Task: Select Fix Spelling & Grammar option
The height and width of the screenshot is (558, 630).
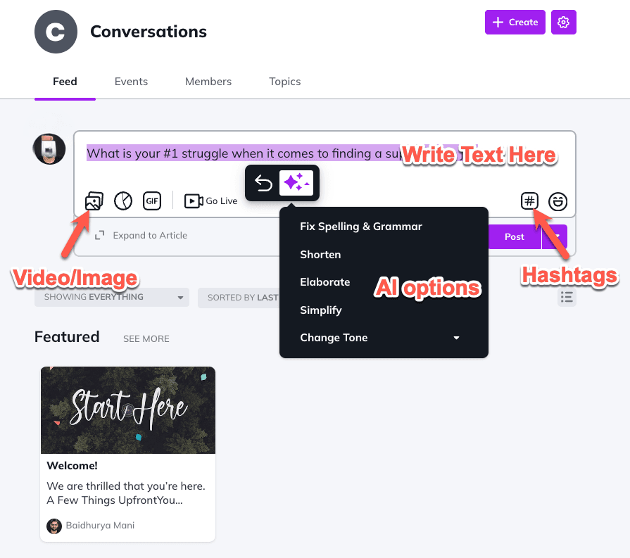Action: coord(361,227)
